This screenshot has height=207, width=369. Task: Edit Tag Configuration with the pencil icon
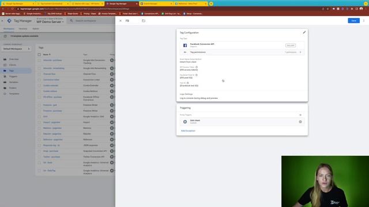304,32
